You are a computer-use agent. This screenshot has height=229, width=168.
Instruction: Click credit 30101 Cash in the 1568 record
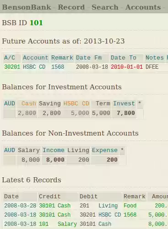[55, 215]
